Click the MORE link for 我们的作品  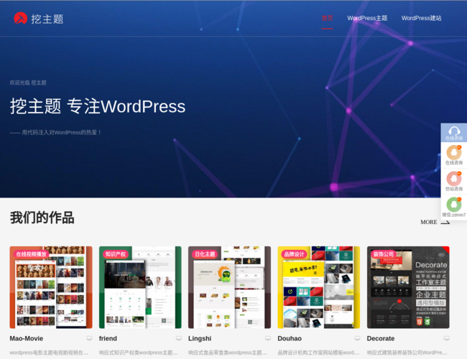[429, 223]
